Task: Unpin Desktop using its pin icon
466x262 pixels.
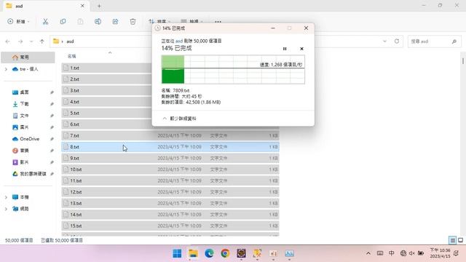Action: (x=52, y=92)
